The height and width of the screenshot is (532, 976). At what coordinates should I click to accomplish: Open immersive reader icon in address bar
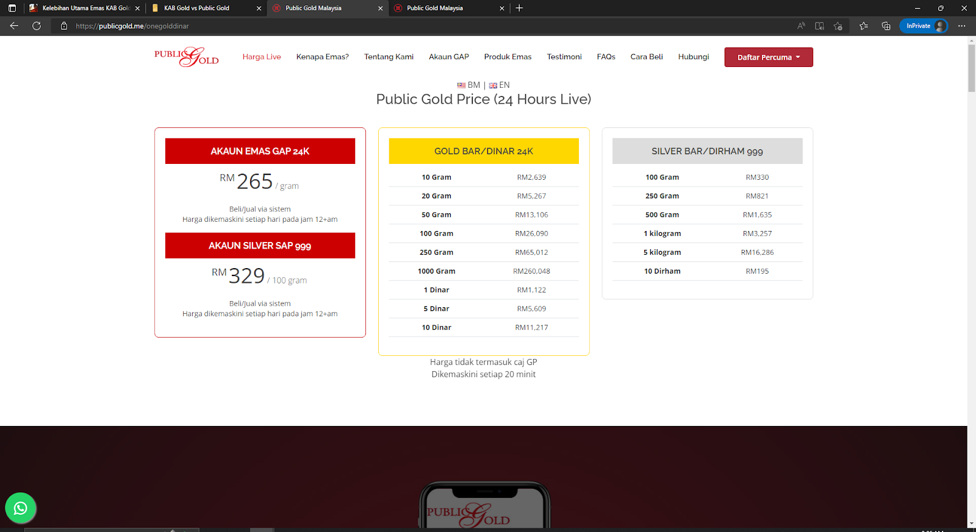(819, 26)
